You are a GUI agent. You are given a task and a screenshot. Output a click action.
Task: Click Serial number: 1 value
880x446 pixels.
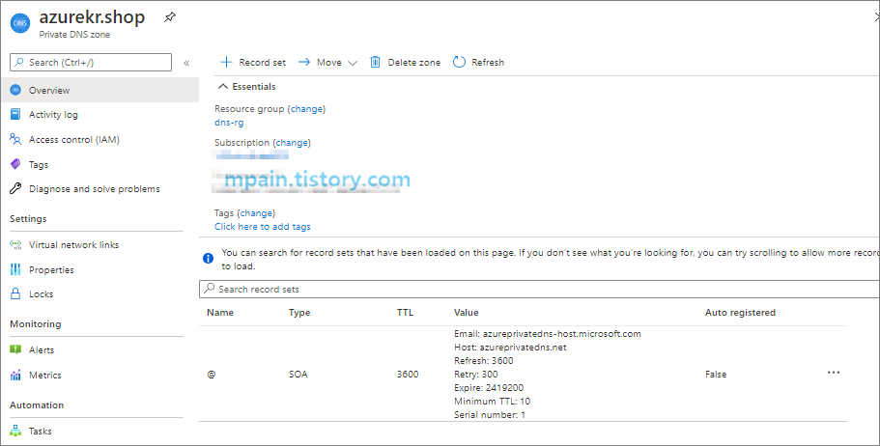point(490,414)
